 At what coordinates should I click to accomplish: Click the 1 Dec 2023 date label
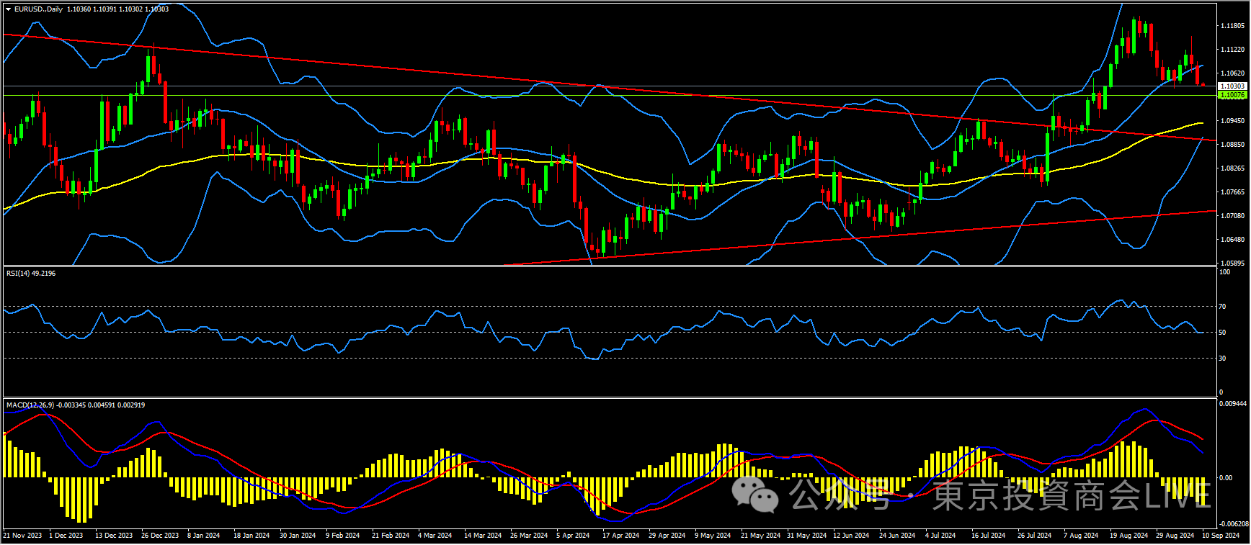click(x=66, y=536)
